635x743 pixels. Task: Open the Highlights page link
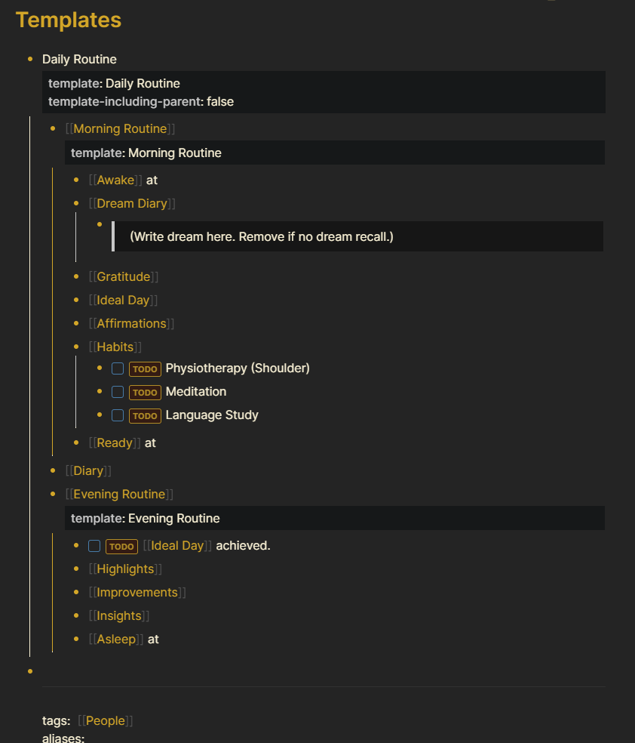pos(126,569)
